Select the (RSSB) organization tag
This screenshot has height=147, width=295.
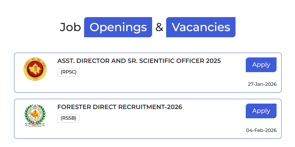pyautogui.click(x=68, y=118)
